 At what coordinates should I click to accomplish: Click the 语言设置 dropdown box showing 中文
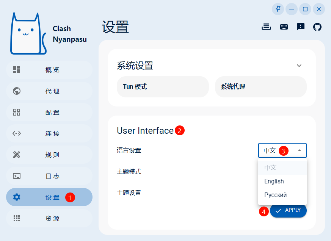282,150
